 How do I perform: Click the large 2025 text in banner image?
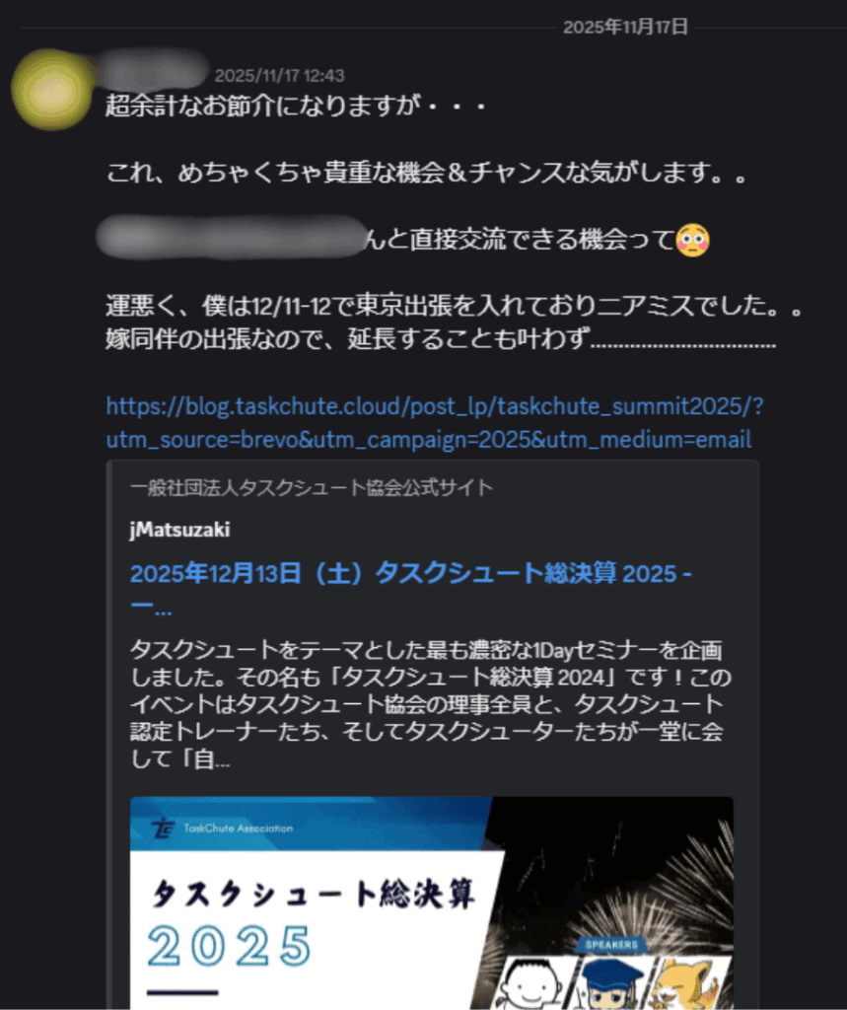point(229,946)
